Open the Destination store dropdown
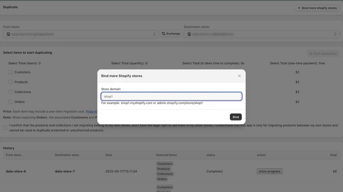Image resolution: width=343 pixels, height=192 pixels. coord(262,34)
